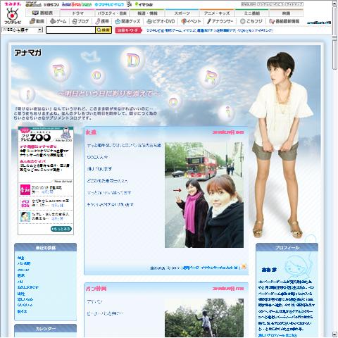The width and height of the screenshot is (338, 338).
Task: Open the statue photo in the パン時間 post
Action: (x=204, y=318)
